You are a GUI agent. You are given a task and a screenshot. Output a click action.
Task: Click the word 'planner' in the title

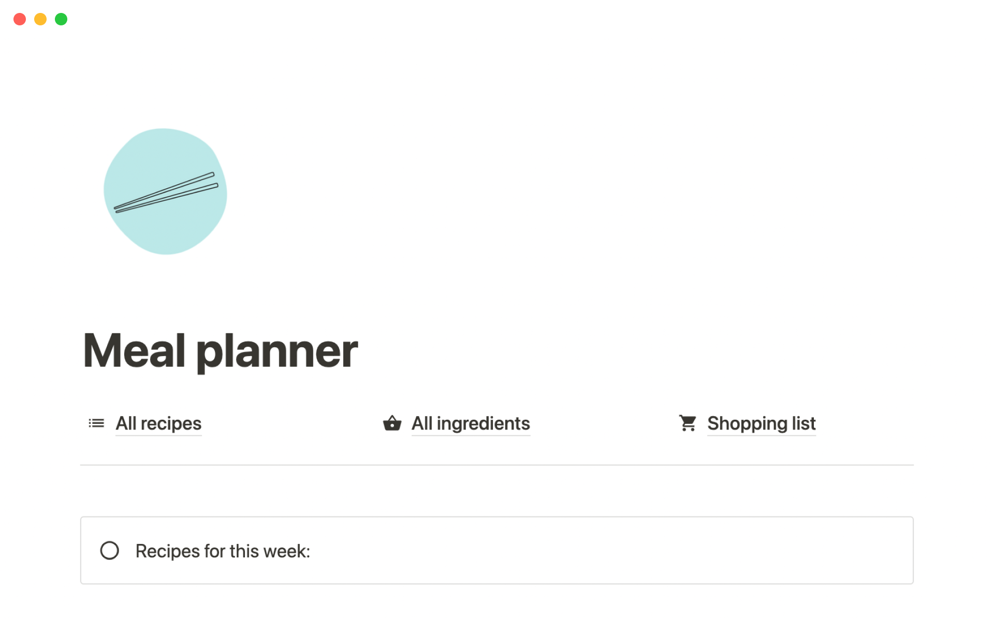(x=277, y=352)
